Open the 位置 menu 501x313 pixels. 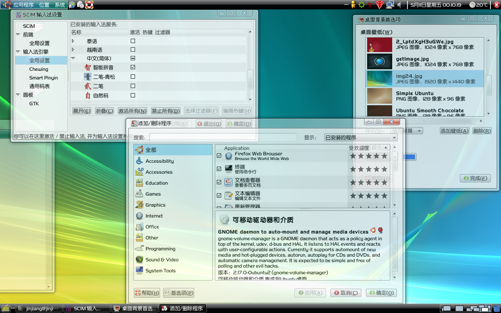pyautogui.click(x=44, y=5)
